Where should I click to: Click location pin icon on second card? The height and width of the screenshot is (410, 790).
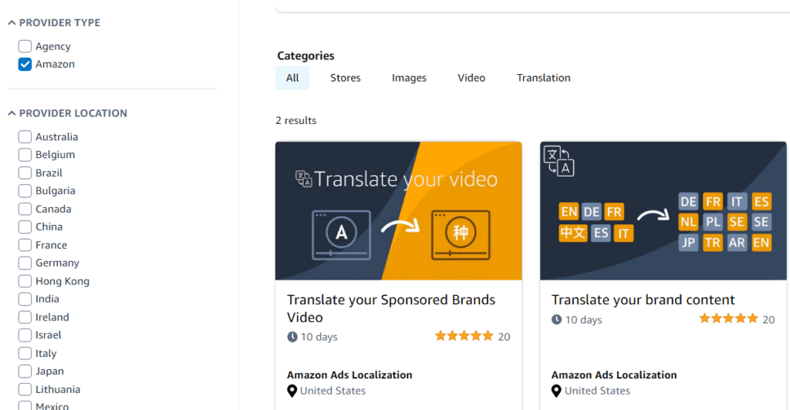(556, 391)
